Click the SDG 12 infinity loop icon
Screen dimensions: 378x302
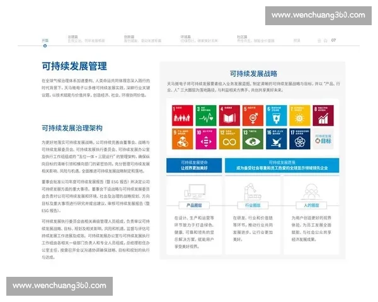tap(229, 138)
